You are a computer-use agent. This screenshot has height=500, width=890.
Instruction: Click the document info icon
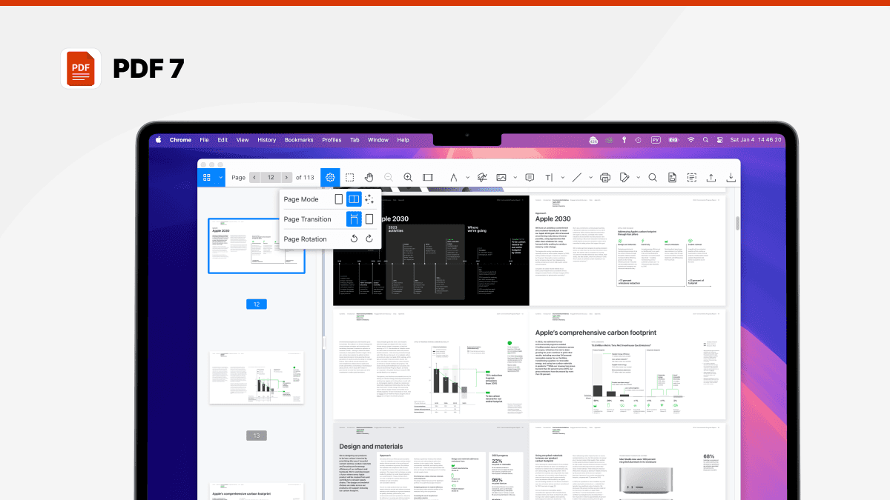(672, 178)
